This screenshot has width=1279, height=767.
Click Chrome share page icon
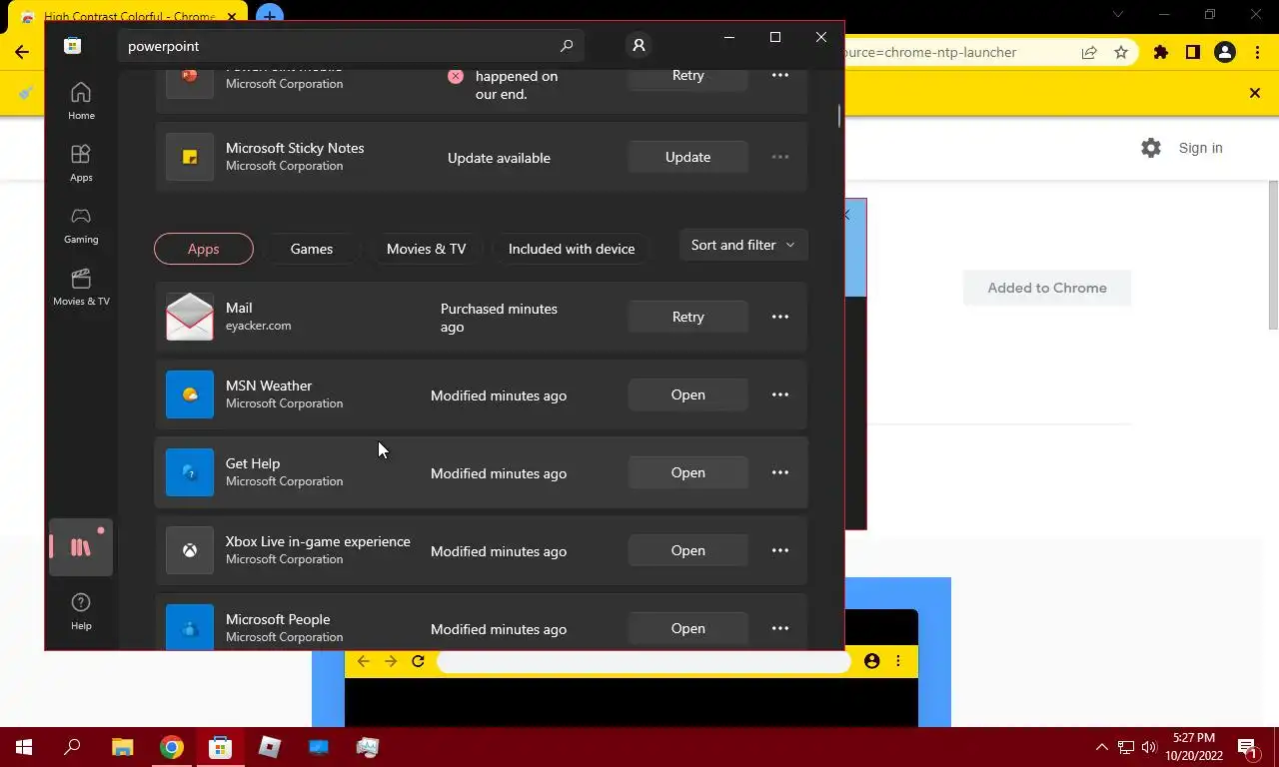1089,52
